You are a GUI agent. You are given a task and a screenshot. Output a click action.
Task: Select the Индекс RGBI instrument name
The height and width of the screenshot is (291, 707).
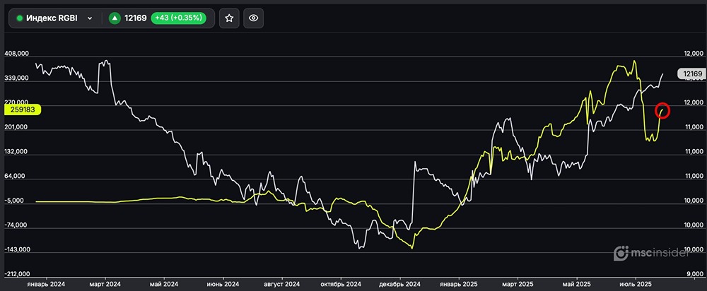coord(54,18)
